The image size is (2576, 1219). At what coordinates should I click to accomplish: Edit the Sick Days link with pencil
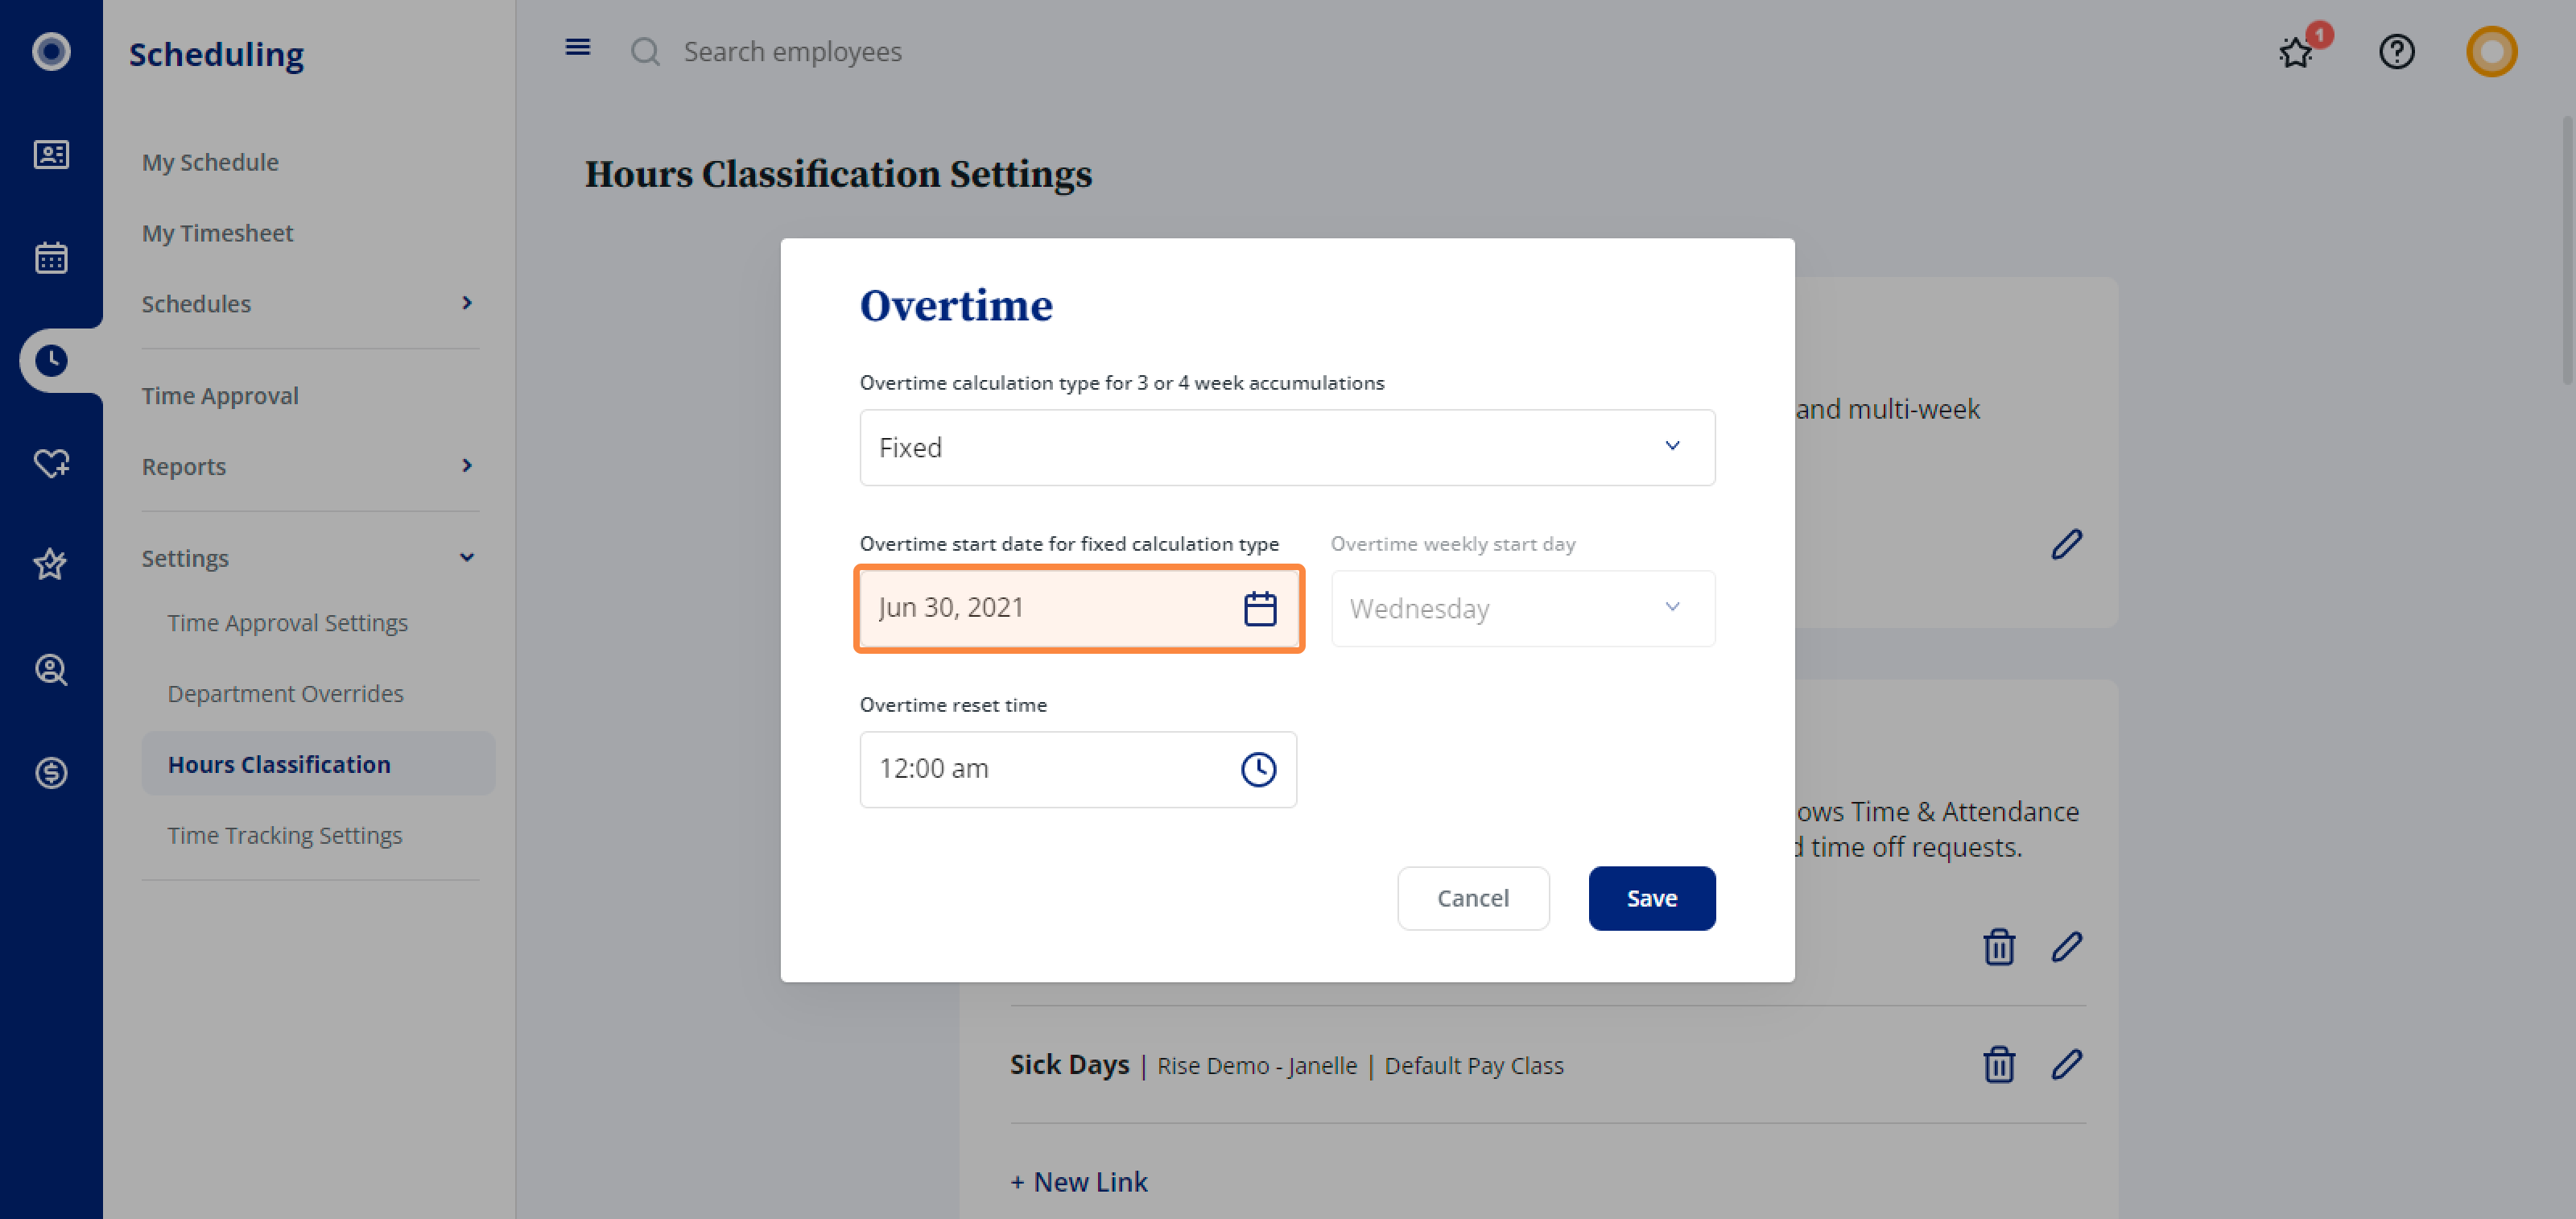[x=2066, y=1064]
